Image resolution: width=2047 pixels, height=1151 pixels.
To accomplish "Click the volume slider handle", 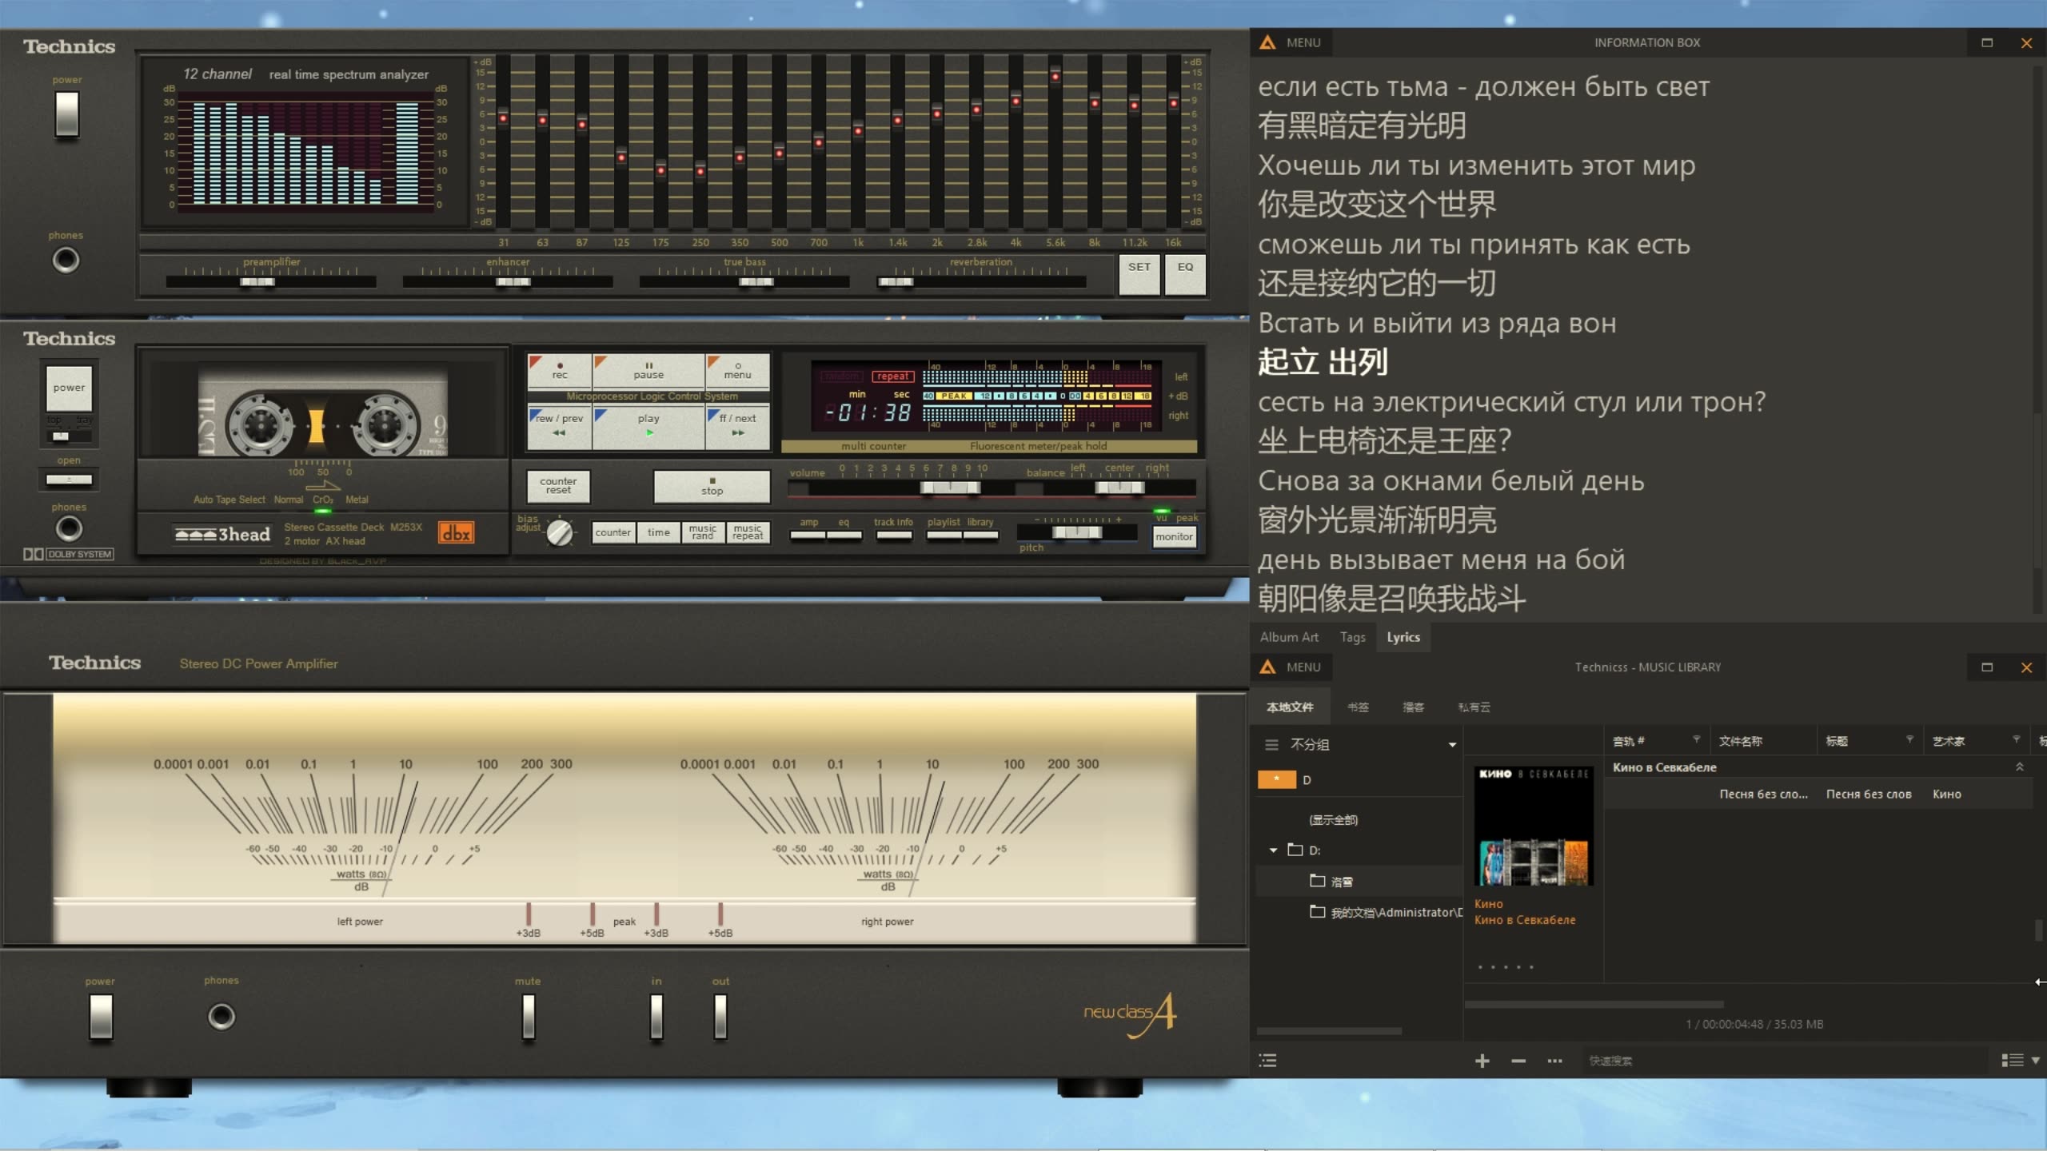I will tap(950, 487).
